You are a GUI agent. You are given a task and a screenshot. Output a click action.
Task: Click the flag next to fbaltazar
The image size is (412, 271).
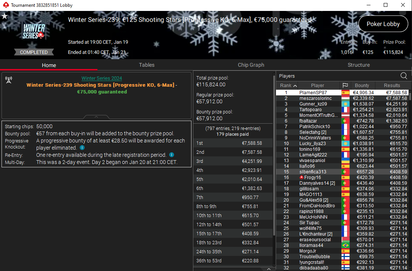tap(345, 121)
